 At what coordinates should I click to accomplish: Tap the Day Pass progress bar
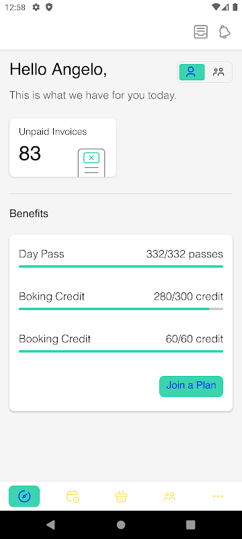coord(121,266)
